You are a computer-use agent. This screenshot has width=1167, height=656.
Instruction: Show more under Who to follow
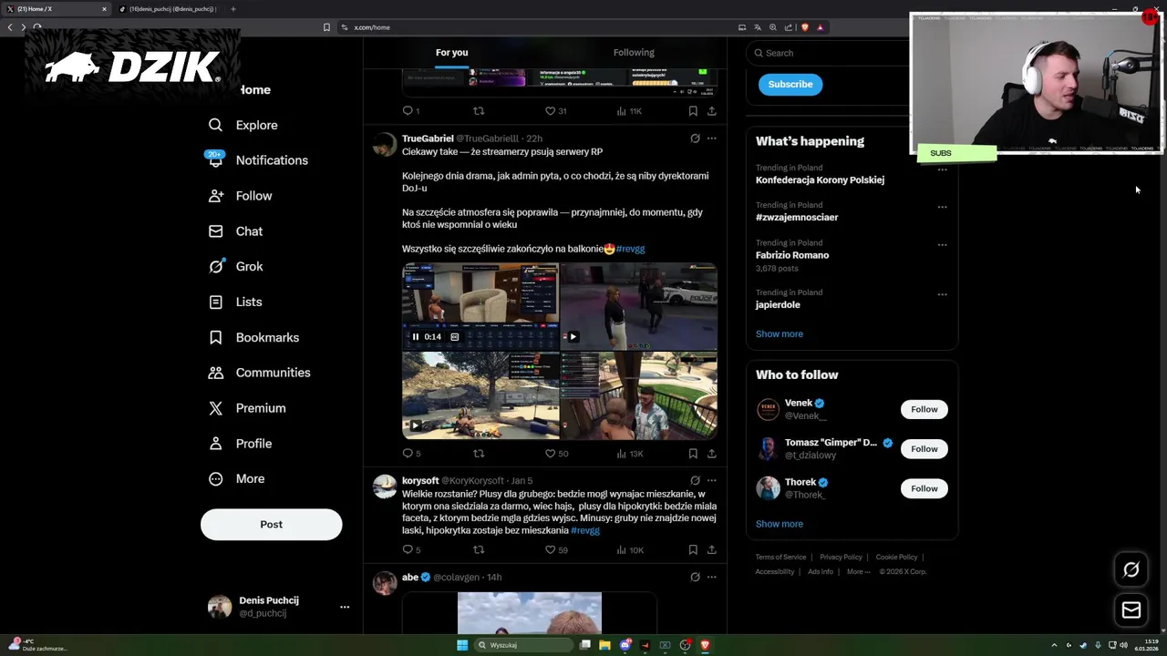pos(780,524)
